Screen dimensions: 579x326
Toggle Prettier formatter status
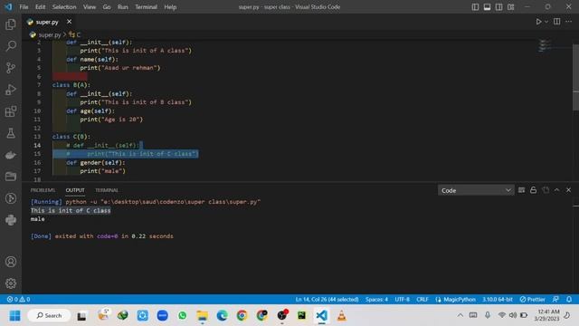coord(533,299)
